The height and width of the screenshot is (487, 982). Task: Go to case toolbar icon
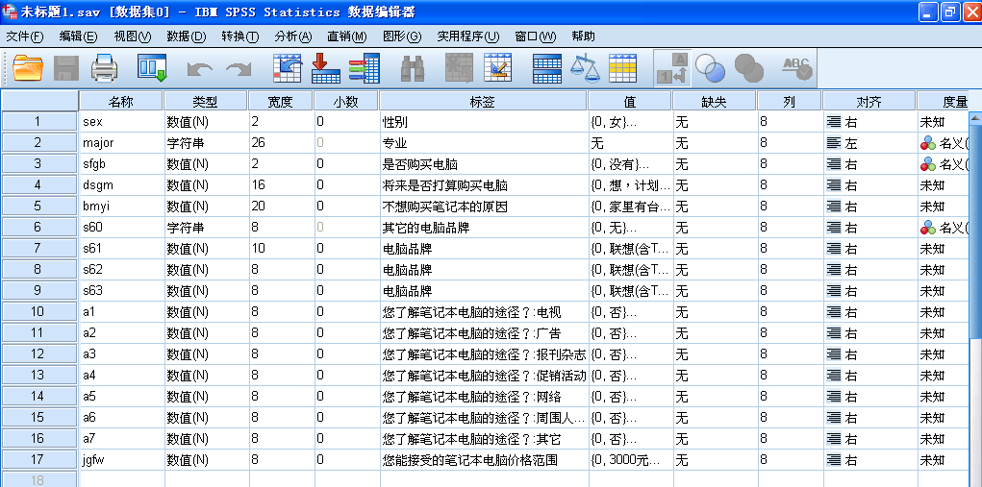pos(288,67)
